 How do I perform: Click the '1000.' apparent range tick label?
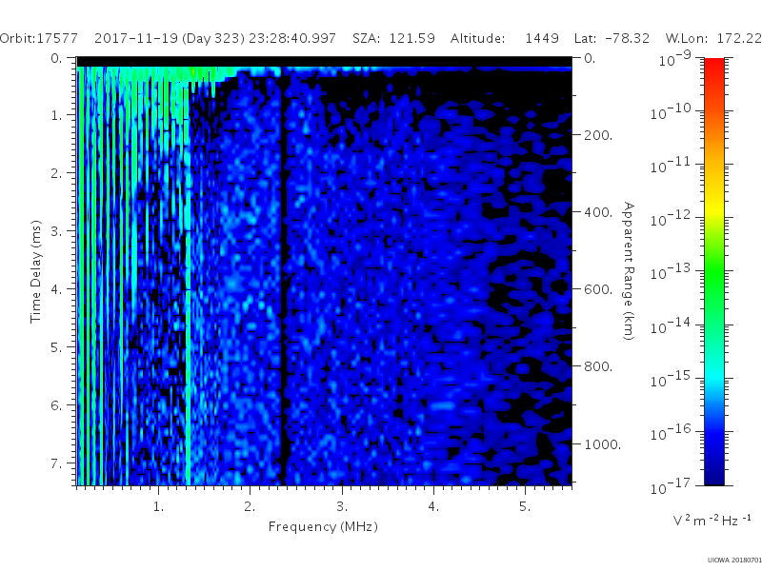click(603, 444)
